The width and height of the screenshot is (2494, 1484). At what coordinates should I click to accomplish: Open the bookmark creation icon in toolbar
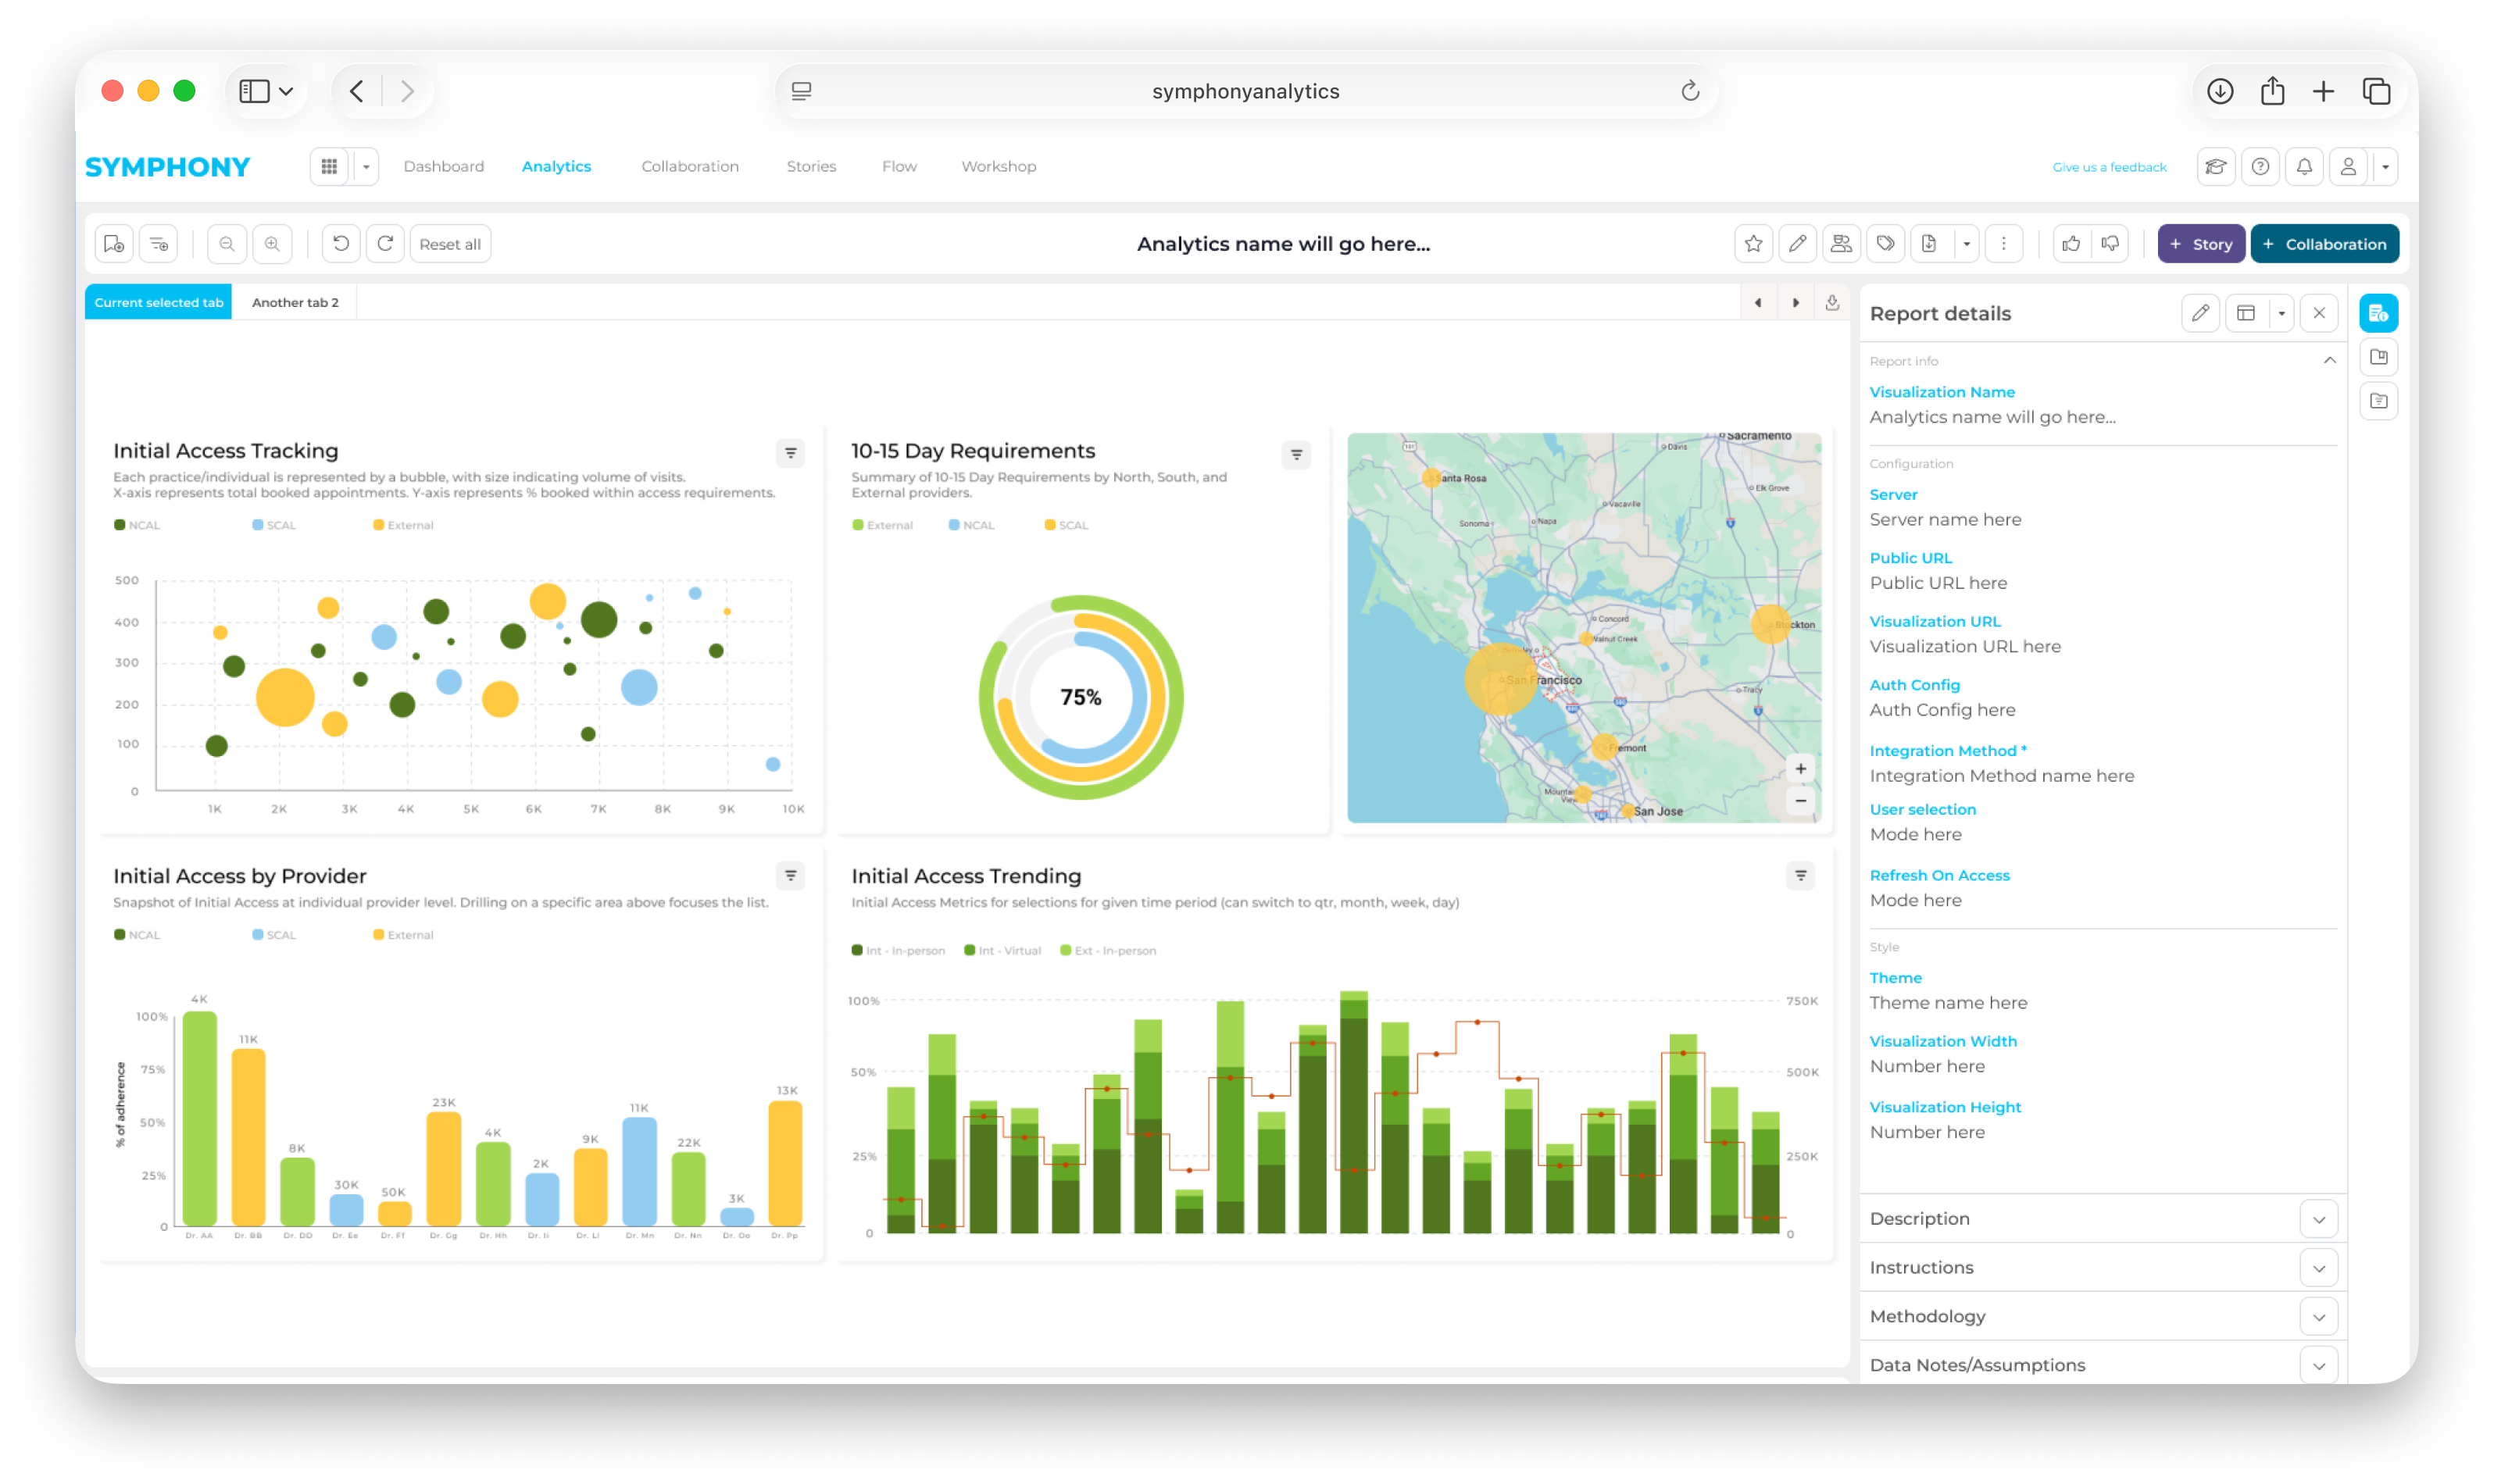(x=112, y=243)
